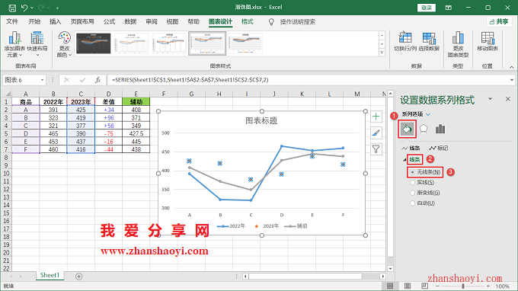The width and height of the screenshot is (518, 291).
Task: Add new sheet with plus icon
Action: pos(78,277)
